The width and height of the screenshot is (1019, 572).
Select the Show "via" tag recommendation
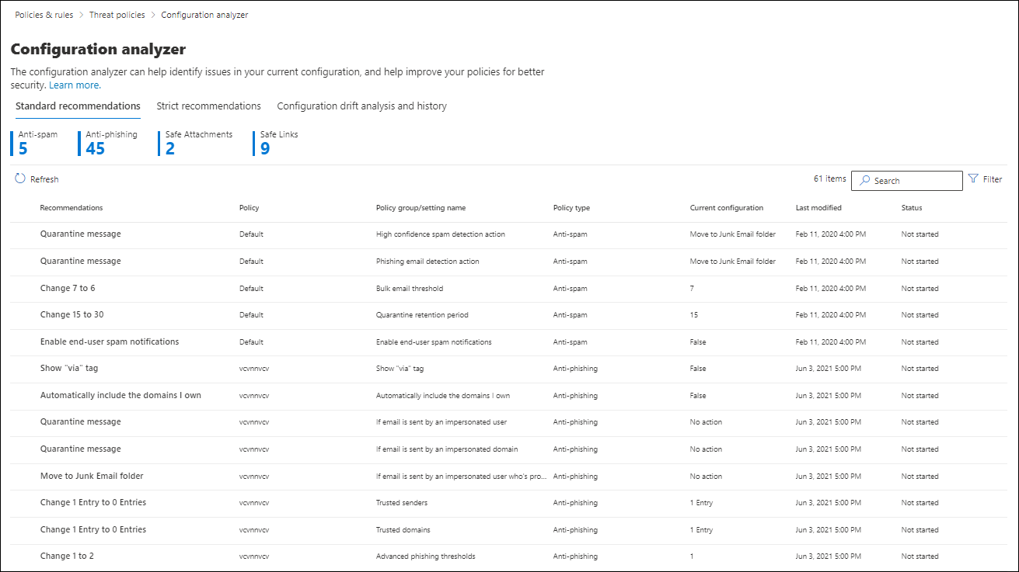pos(69,369)
